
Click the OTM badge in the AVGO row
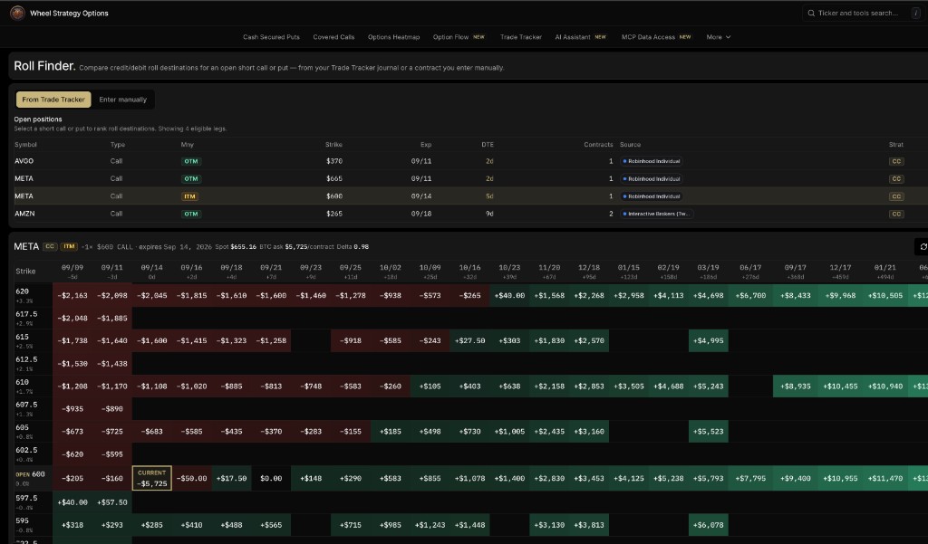click(x=190, y=161)
